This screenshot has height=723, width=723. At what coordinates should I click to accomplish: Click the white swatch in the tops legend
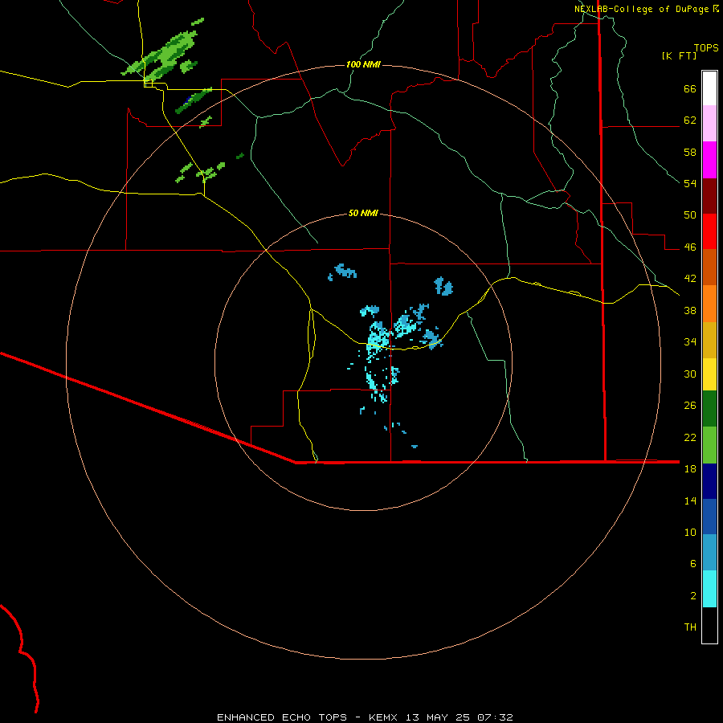coord(709,88)
